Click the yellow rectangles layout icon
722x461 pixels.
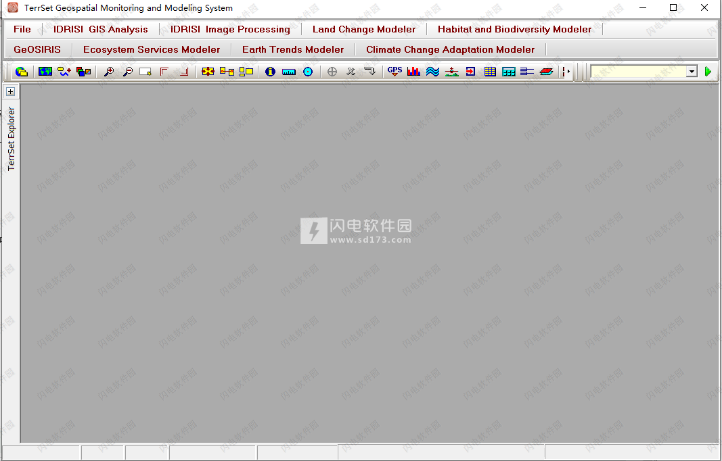pos(246,71)
